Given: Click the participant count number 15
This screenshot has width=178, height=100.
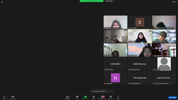Looking at the screenshot, I should tap(70, 96).
